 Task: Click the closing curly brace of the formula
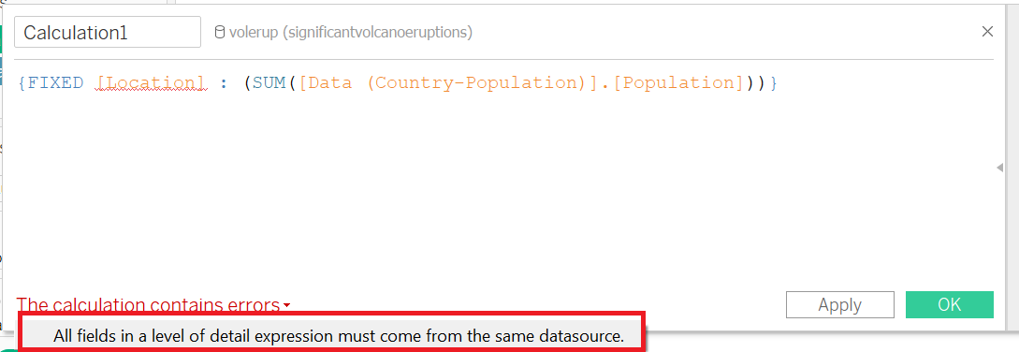click(x=773, y=82)
